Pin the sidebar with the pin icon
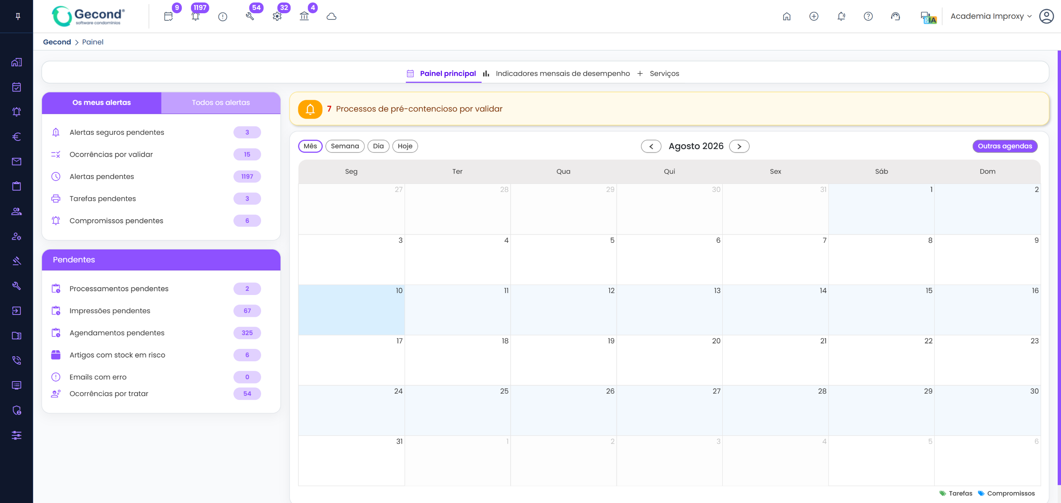The width and height of the screenshot is (1061, 503). tap(18, 16)
